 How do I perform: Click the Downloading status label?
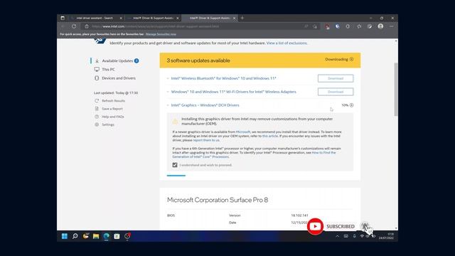click(336, 59)
